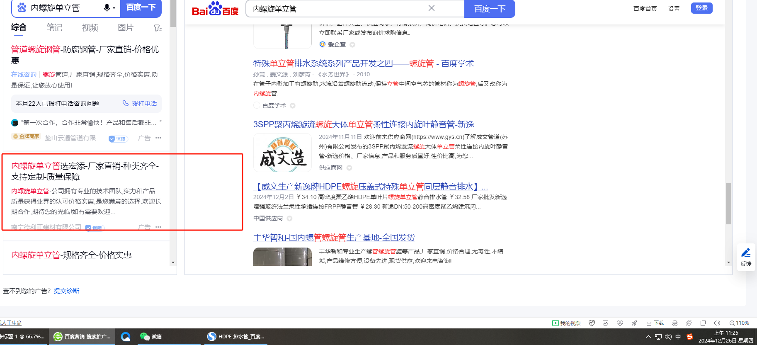Click the taskbar clock showing 上午 11:25
The height and width of the screenshot is (345, 757).
point(726,337)
